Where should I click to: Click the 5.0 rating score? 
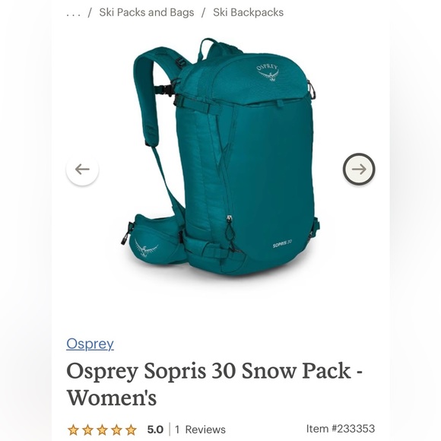155,430
